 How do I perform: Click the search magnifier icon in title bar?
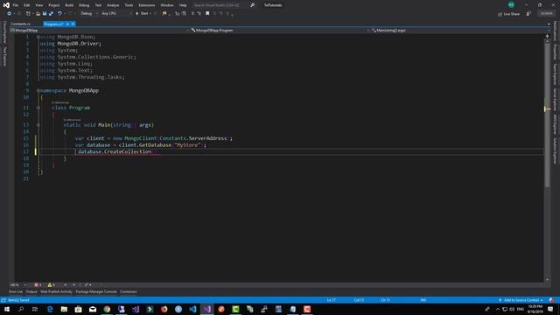coord(253,5)
